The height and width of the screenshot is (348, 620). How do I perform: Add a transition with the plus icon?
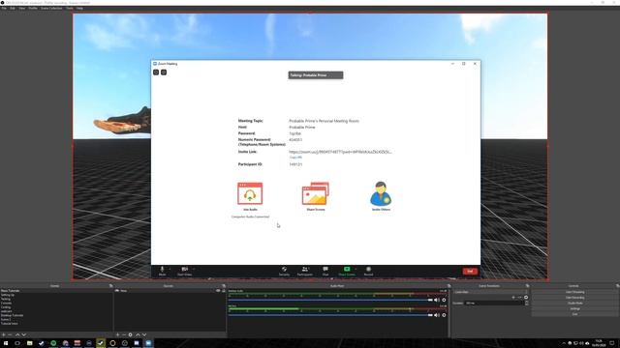[x=513, y=298]
